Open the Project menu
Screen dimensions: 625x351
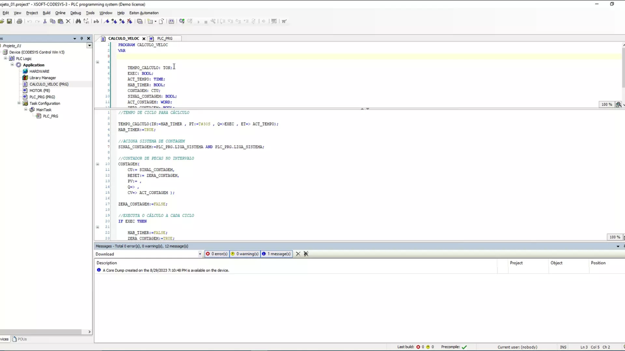pyautogui.click(x=32, y=13)
